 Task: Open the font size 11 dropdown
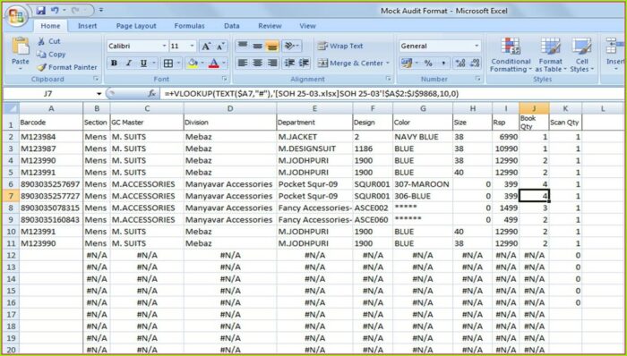pyautogui.click(x=192, y=47)
